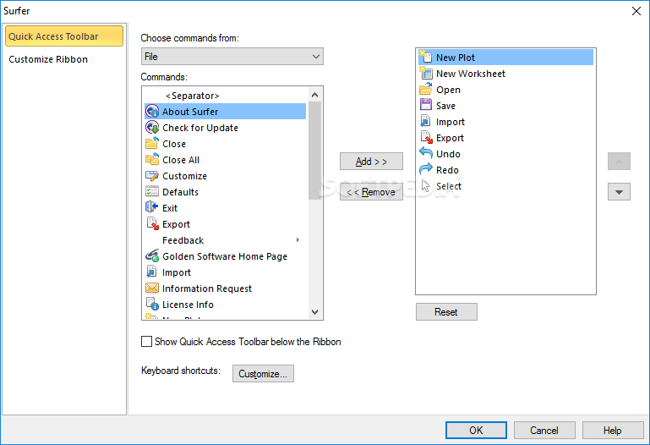
Task: Click the Save floppy disk icon
Action: click(x=426, y=105)
